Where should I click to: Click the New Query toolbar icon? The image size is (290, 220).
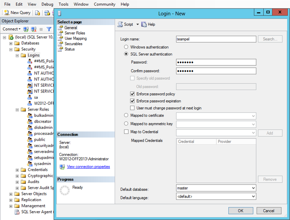point(6,13)
